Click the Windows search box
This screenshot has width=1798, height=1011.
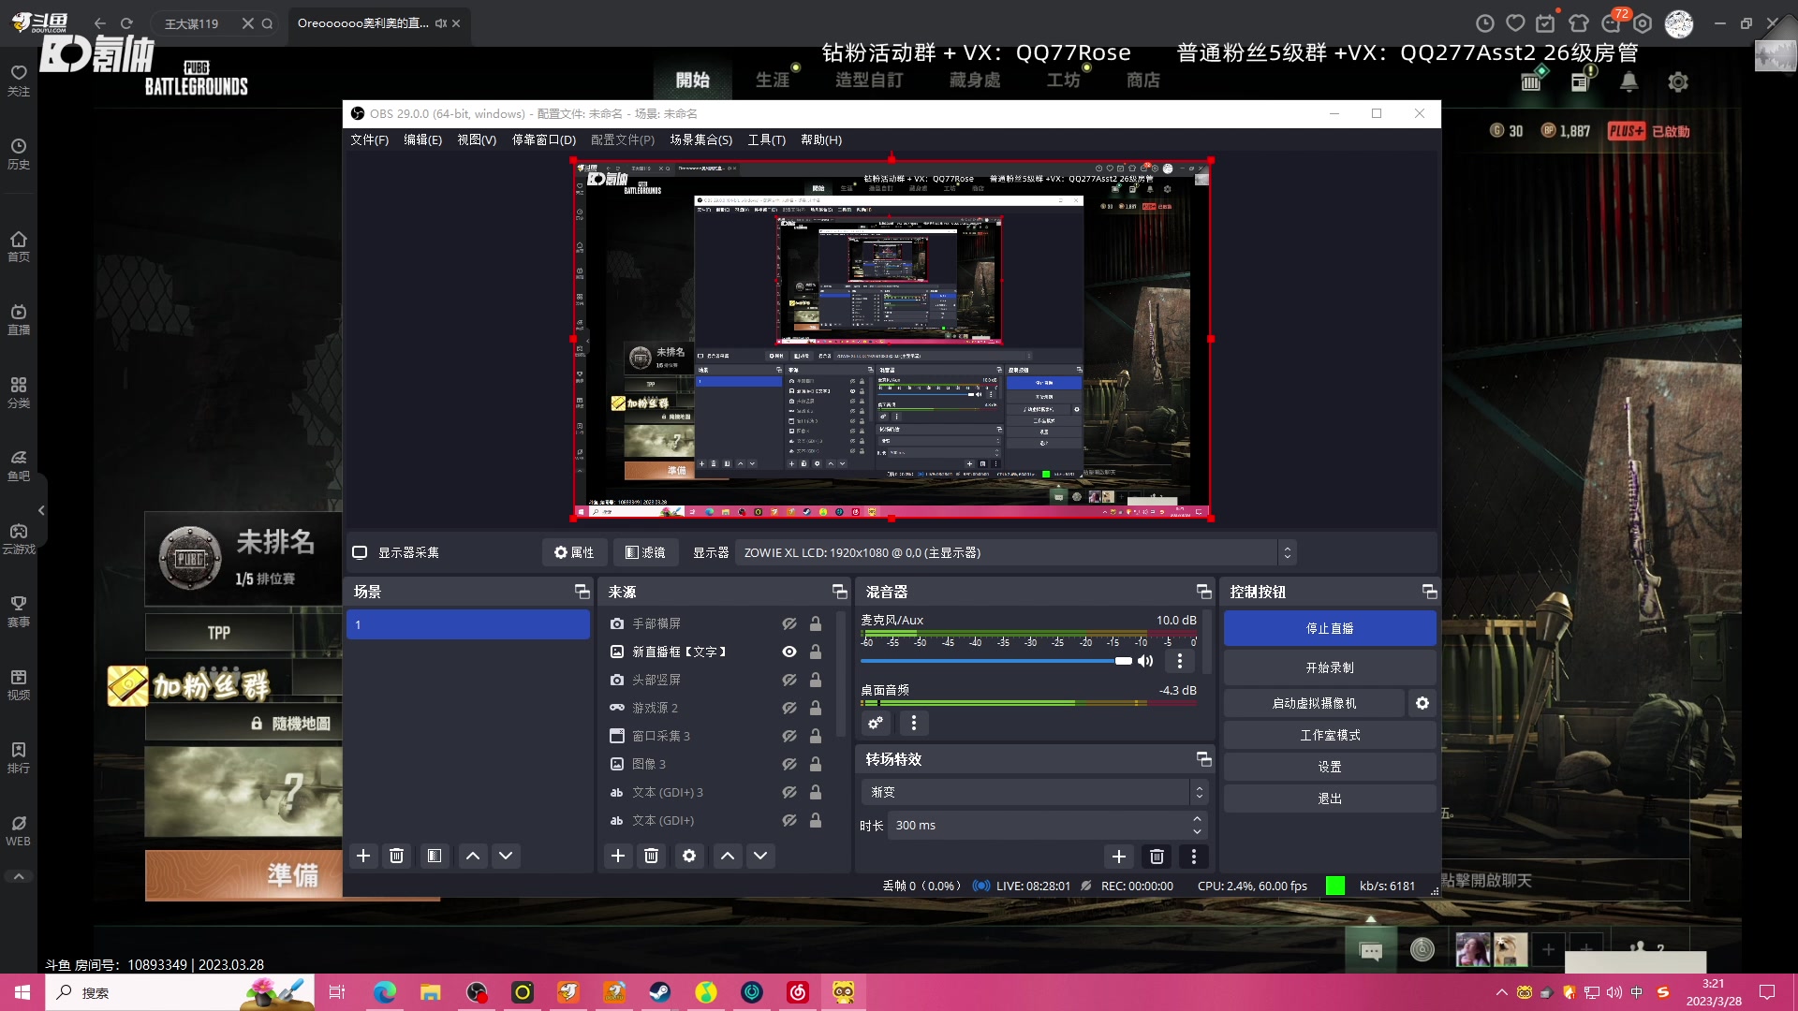180,992
